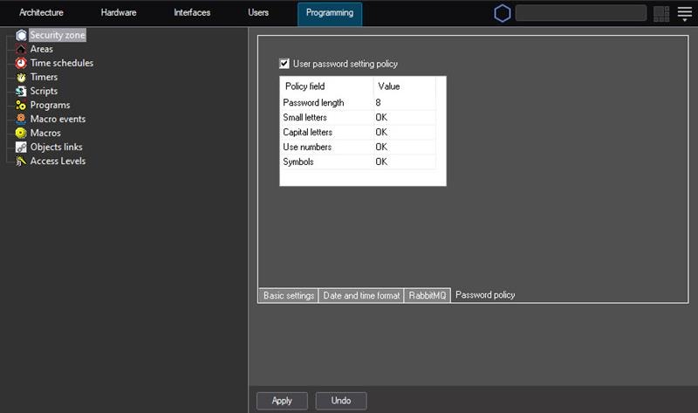Click the Objects links chain icon
This screenshot has height=413, width=698.
(21, 147)
